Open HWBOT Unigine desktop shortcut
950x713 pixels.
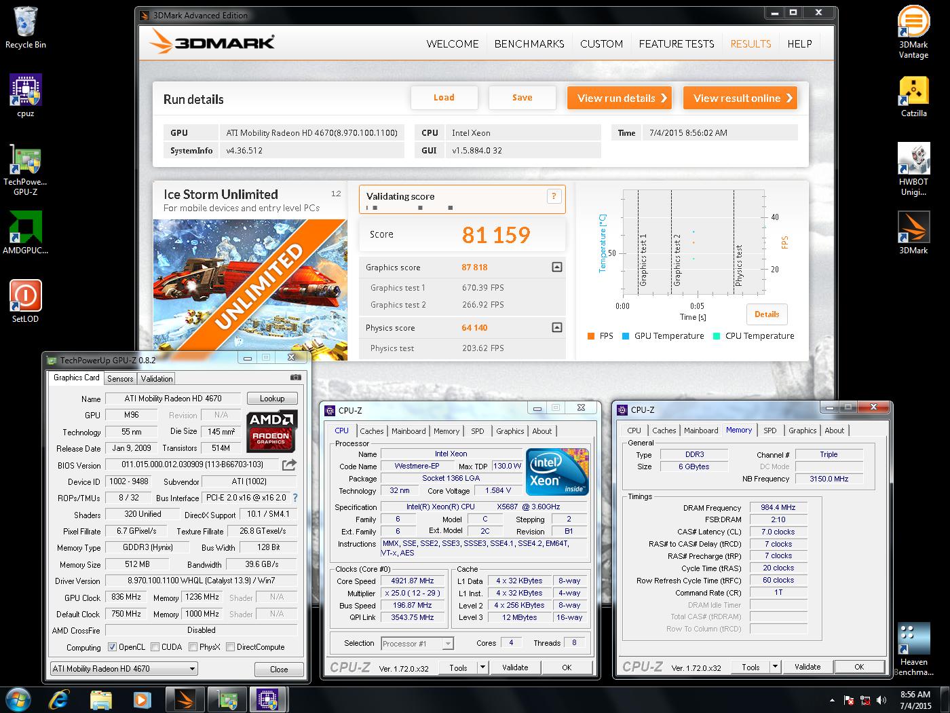pos(913,170)
